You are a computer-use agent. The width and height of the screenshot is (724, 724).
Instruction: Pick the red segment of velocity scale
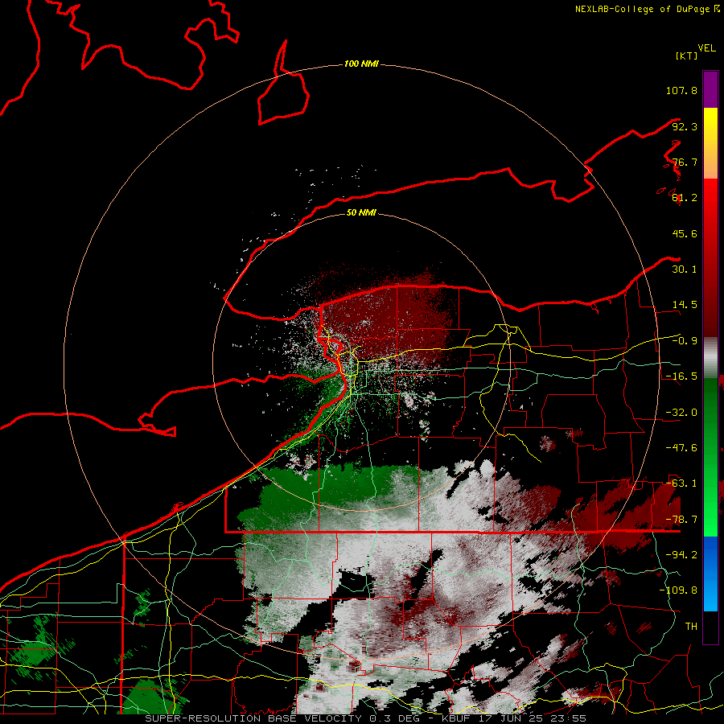[710, 257]
